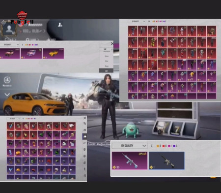Select the yellow and black outfit
221x193 pixels.
(x=152, y=42)
